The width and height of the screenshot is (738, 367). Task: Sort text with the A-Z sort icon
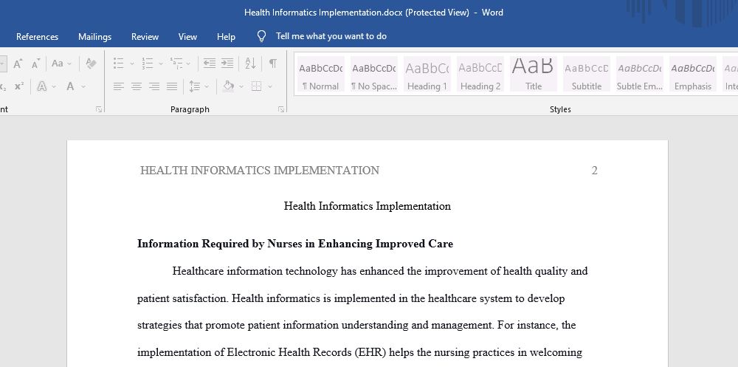(x=250, y=63)
